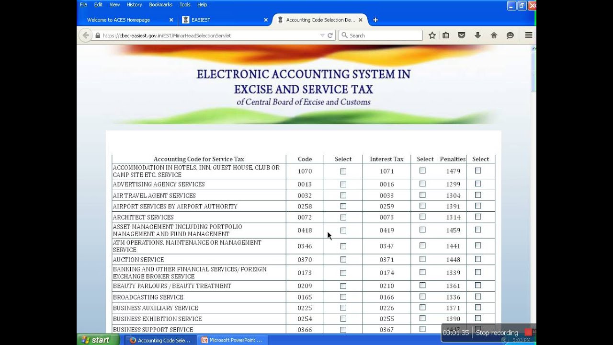Open the Bookmarks menu
The height and width of the screenshot is (345, 613).
tap(160, 4)
